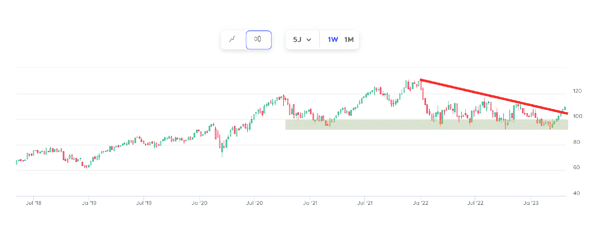The width and height of the screenshot is (591, 231).
Task: Click the Ja '21 axis label
Action: [310, 203]
